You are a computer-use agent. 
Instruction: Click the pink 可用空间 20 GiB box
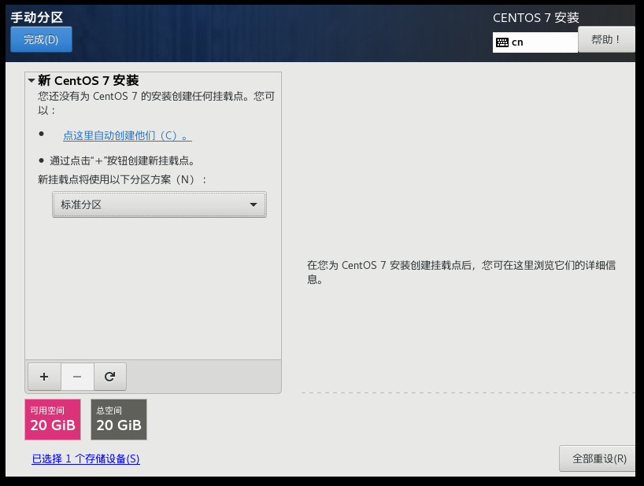(x=53, y=420)
